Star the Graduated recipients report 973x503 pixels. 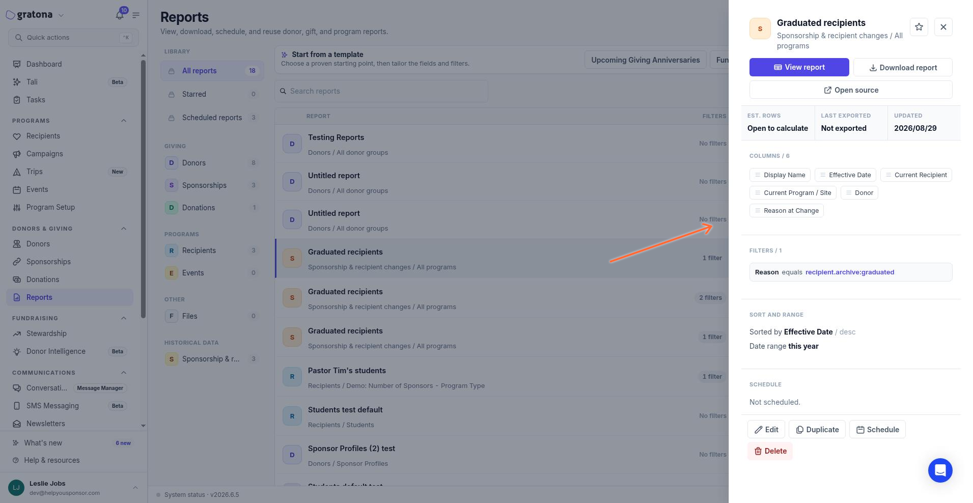point(919,27)
